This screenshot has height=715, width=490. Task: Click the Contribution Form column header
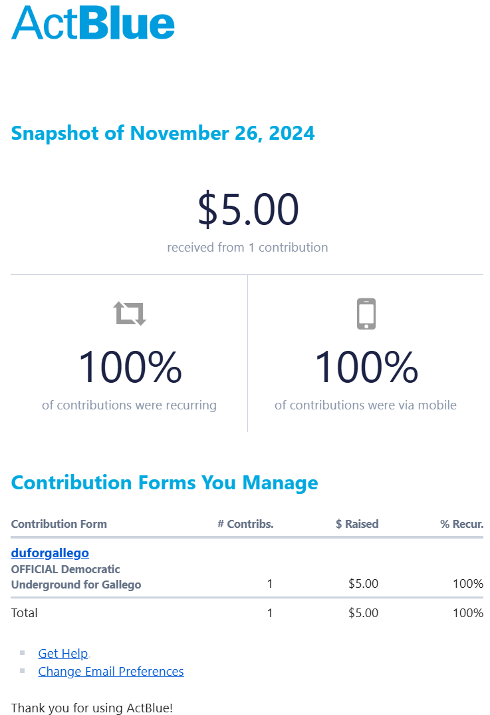click(x=59, y=524)
